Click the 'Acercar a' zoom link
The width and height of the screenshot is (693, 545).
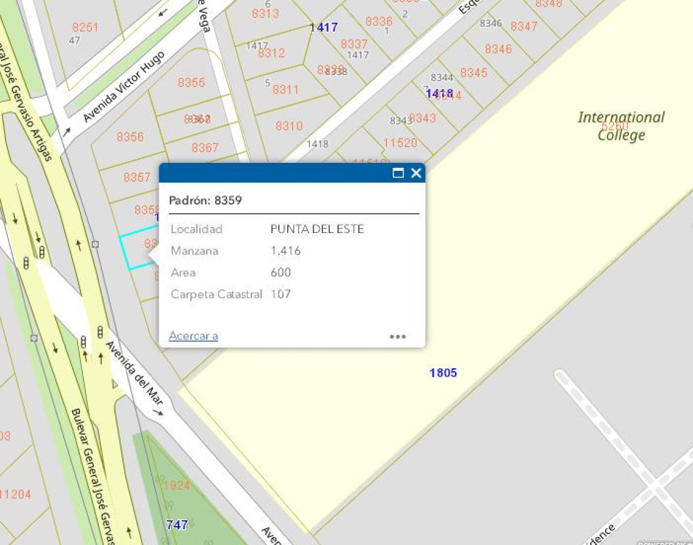tap(194, 335)
